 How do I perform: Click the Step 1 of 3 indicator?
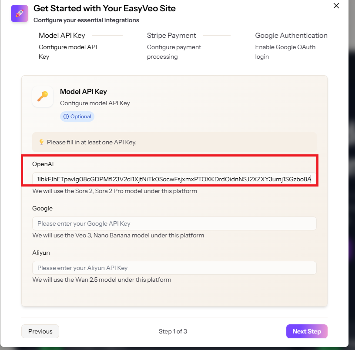(x=173, y=331)
